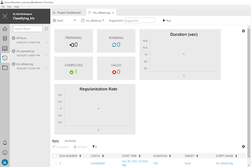The width and height of the screenshot is (251, 167).
Task: Open the notifications bell icon
Action: (x=5, y=143)
